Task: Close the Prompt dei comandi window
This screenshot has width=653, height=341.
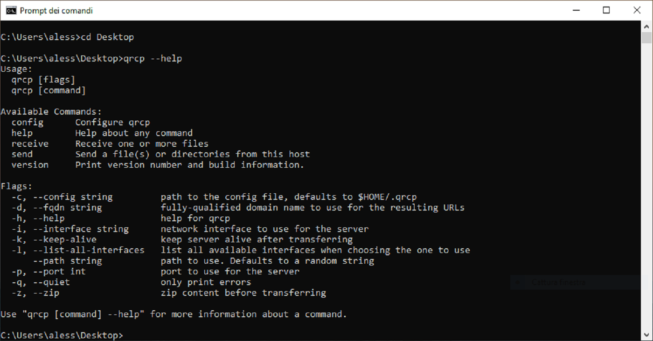Action: click(637, 10)
